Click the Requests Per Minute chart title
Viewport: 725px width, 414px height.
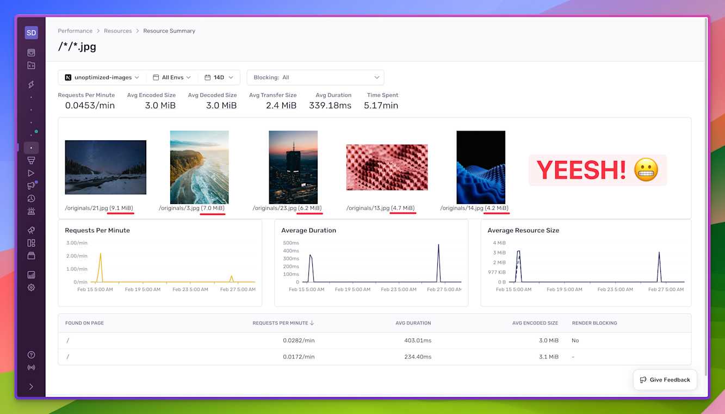[97, 230]
